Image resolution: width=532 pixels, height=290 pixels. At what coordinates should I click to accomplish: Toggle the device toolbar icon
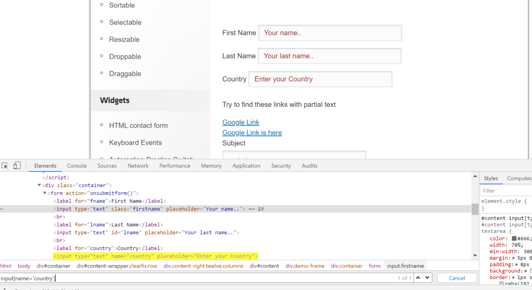(17, 166)
